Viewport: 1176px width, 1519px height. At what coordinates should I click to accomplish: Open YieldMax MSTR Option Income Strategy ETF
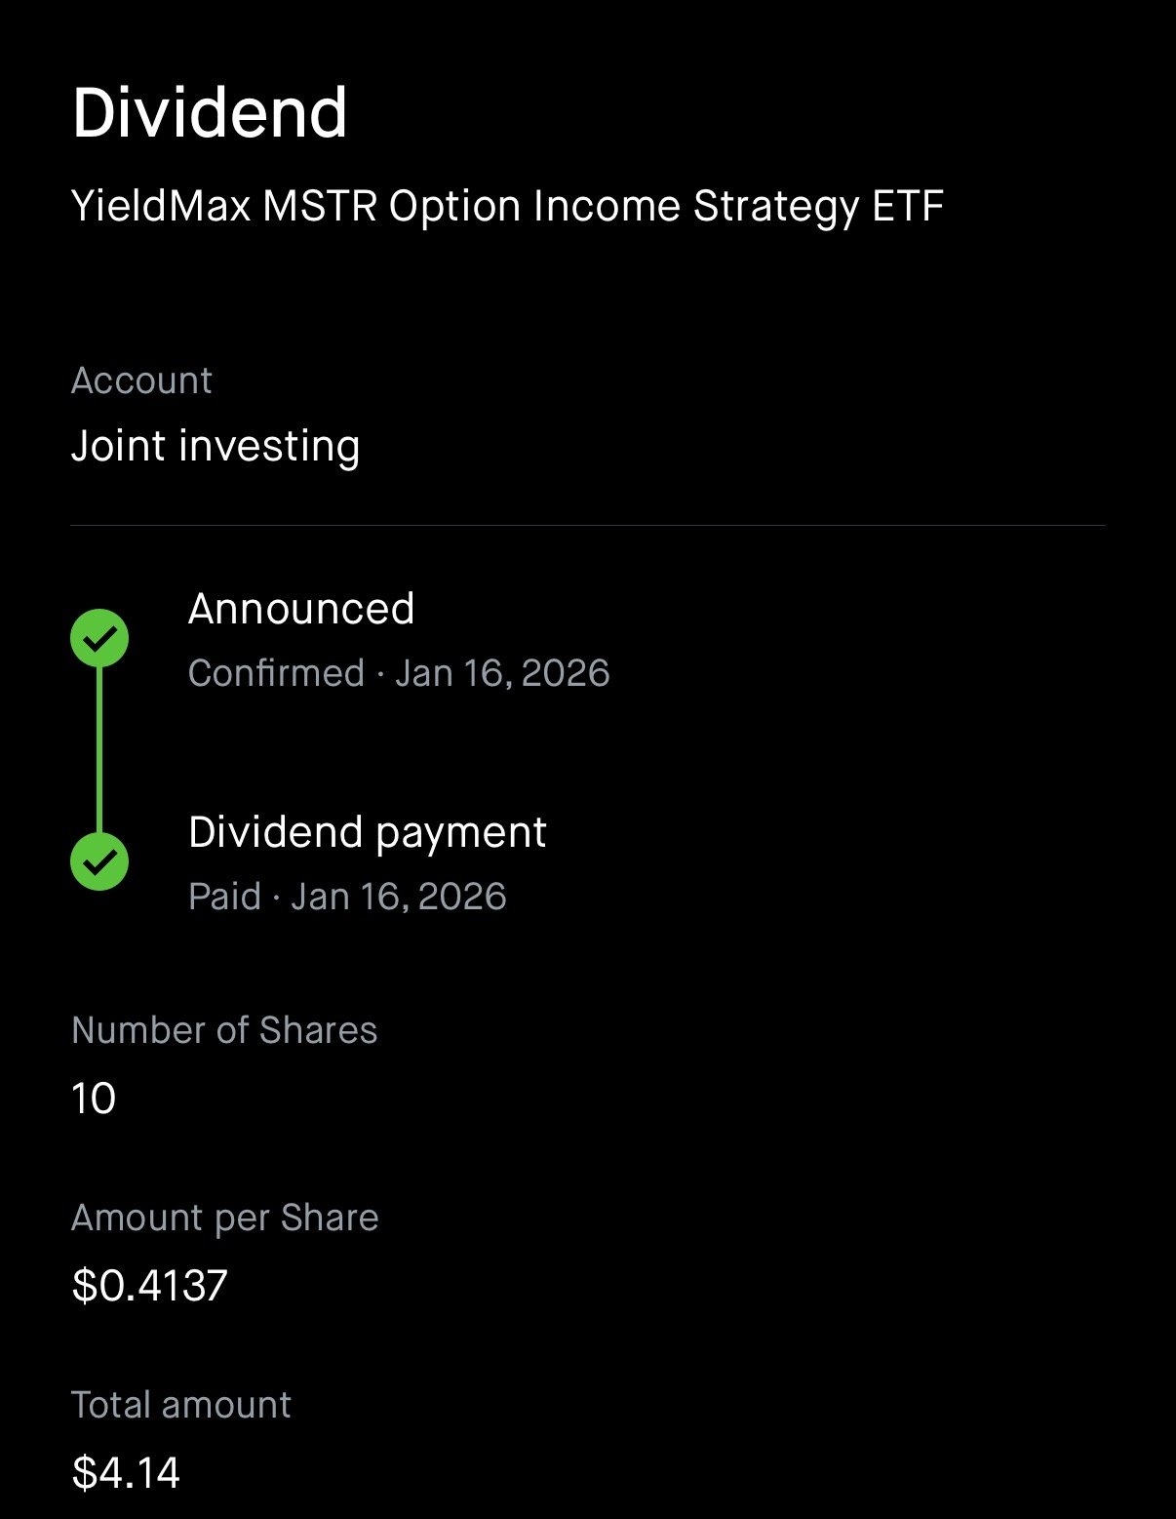pos(507,207)
